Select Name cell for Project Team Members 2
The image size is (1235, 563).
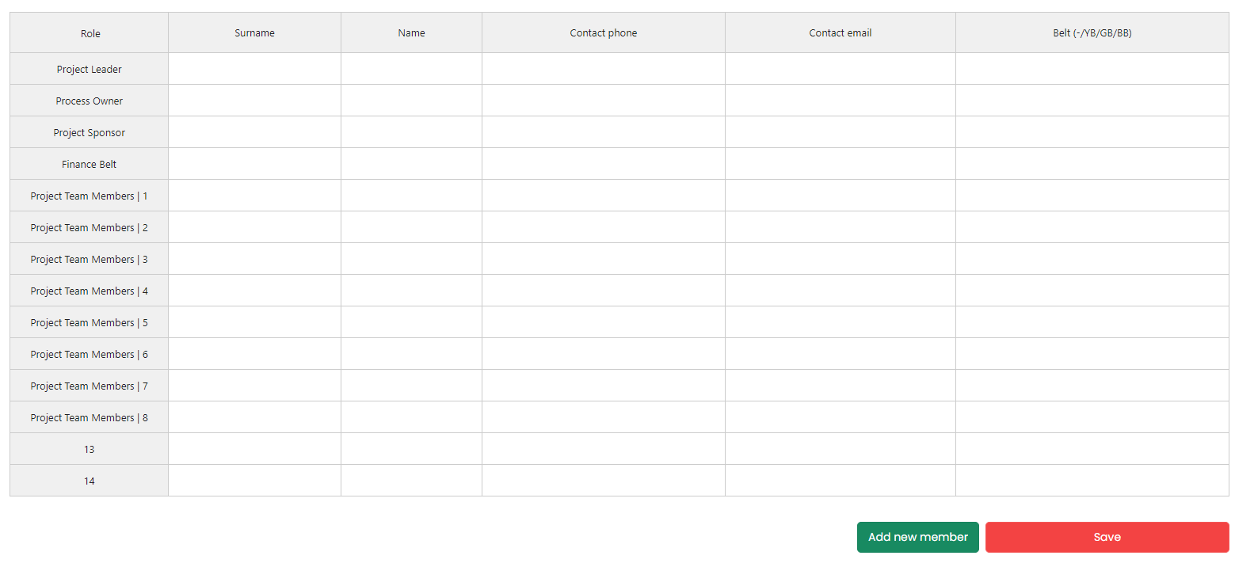(411, 227)
